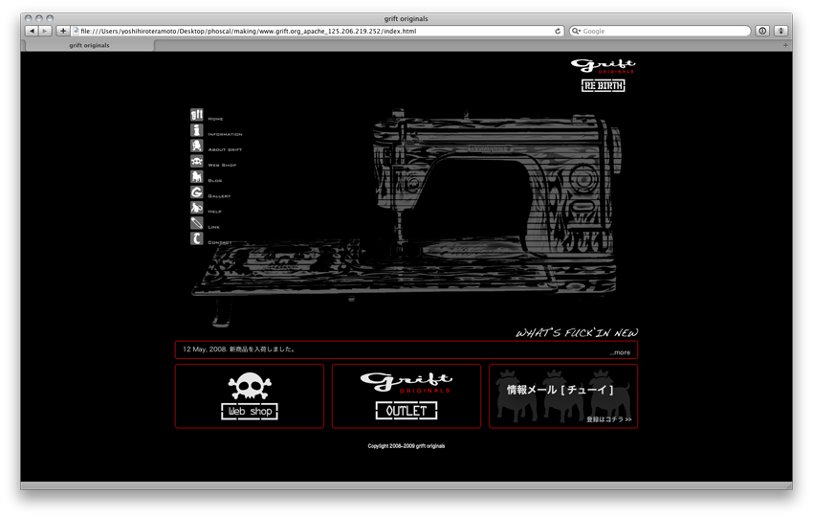This screenshot has width=813, height=518.
Task: Open the Google search magnifier dropdown
Action: coord(577,31)
